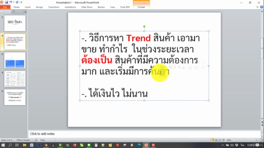264x148 pixels.
Task: Select slide 2 thumbnail in pane
Action: tap(15, 42)
